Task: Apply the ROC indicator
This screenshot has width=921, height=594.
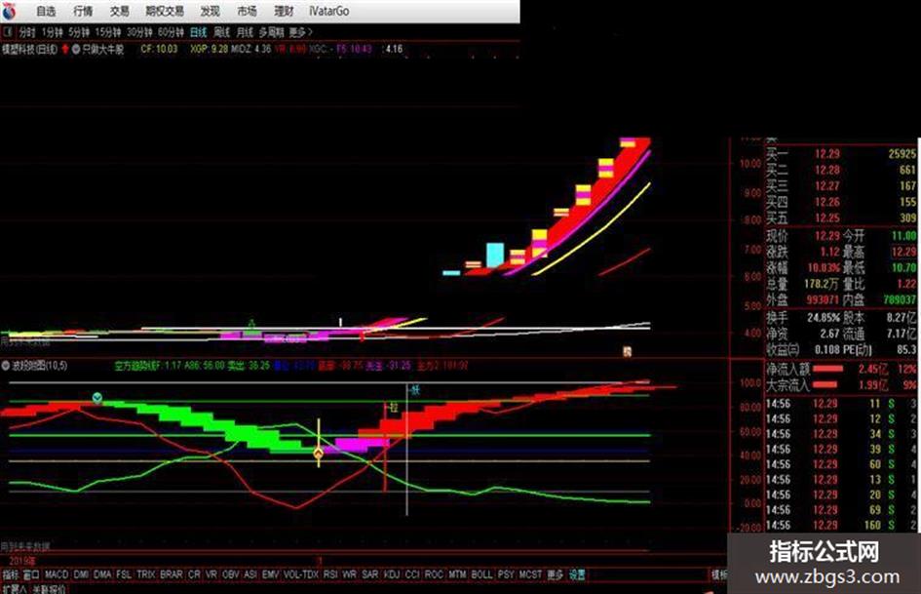Action: [434, 574]
